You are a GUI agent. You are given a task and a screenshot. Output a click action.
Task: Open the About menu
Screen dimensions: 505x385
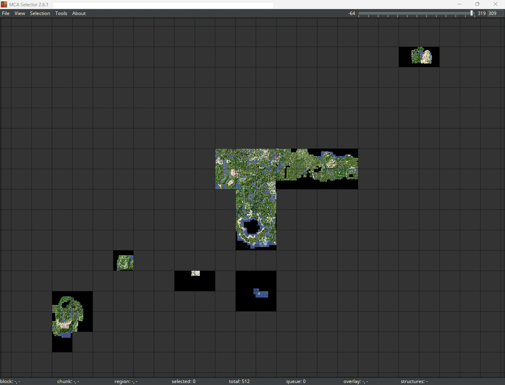click(x=79, y=14)
